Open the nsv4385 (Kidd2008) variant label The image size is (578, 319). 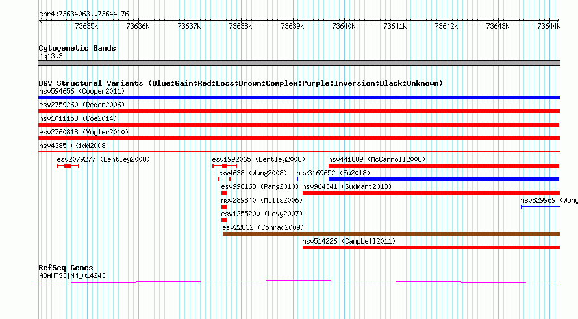point(74,146)
